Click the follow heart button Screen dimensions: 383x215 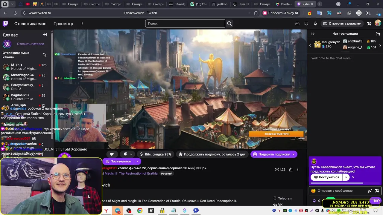[112, 154]
